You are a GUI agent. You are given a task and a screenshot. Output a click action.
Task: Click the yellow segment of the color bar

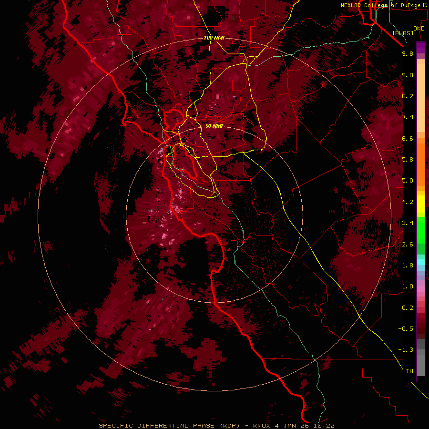pos(421,204)
